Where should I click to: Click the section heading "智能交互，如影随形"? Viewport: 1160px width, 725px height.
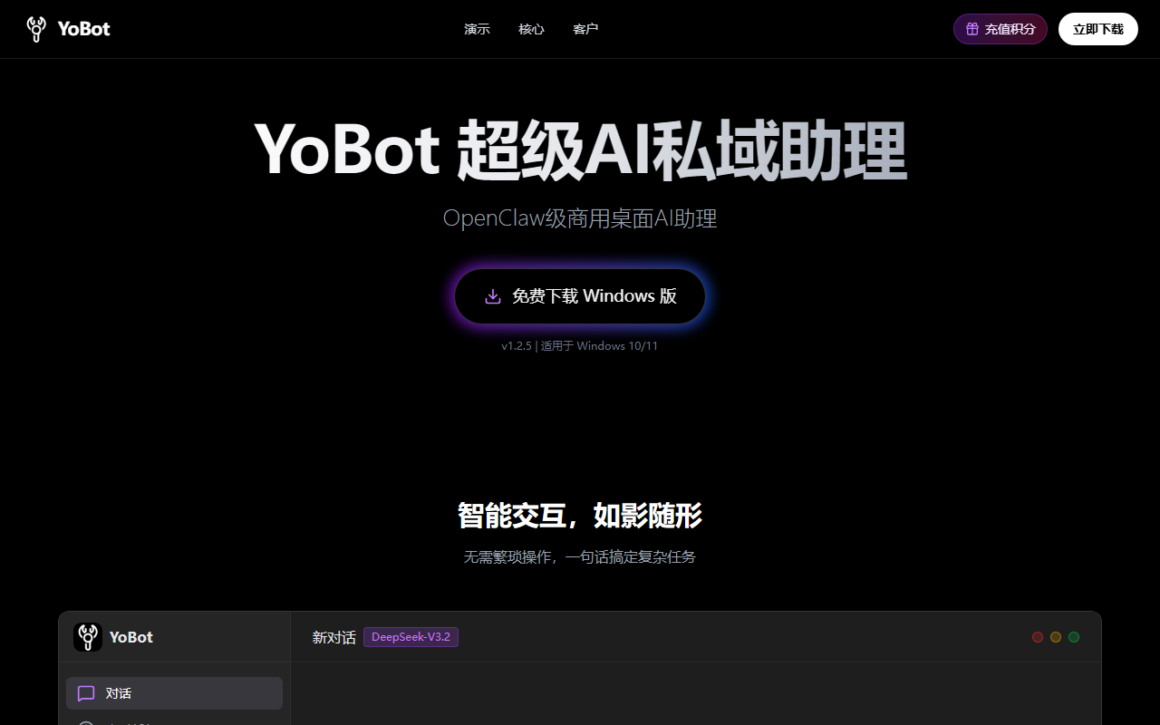580,516
